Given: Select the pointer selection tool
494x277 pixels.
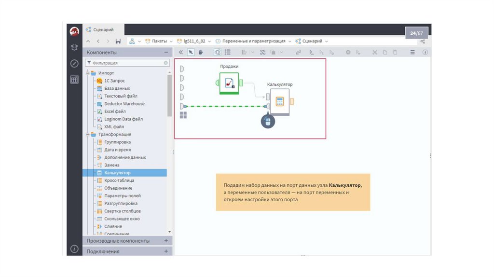Looking at the screenshot, I should (191, 52).
